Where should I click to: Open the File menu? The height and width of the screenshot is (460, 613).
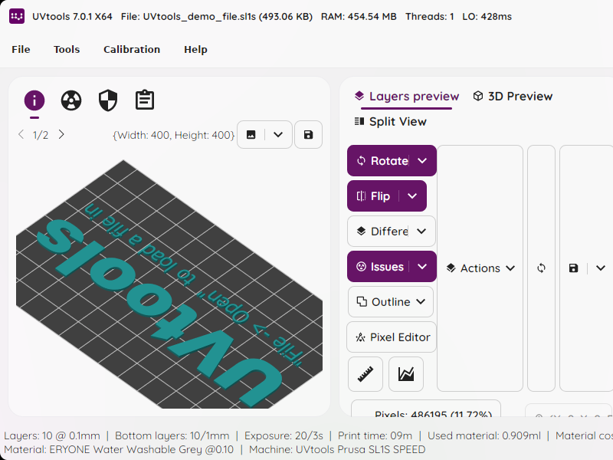[21, 49]
